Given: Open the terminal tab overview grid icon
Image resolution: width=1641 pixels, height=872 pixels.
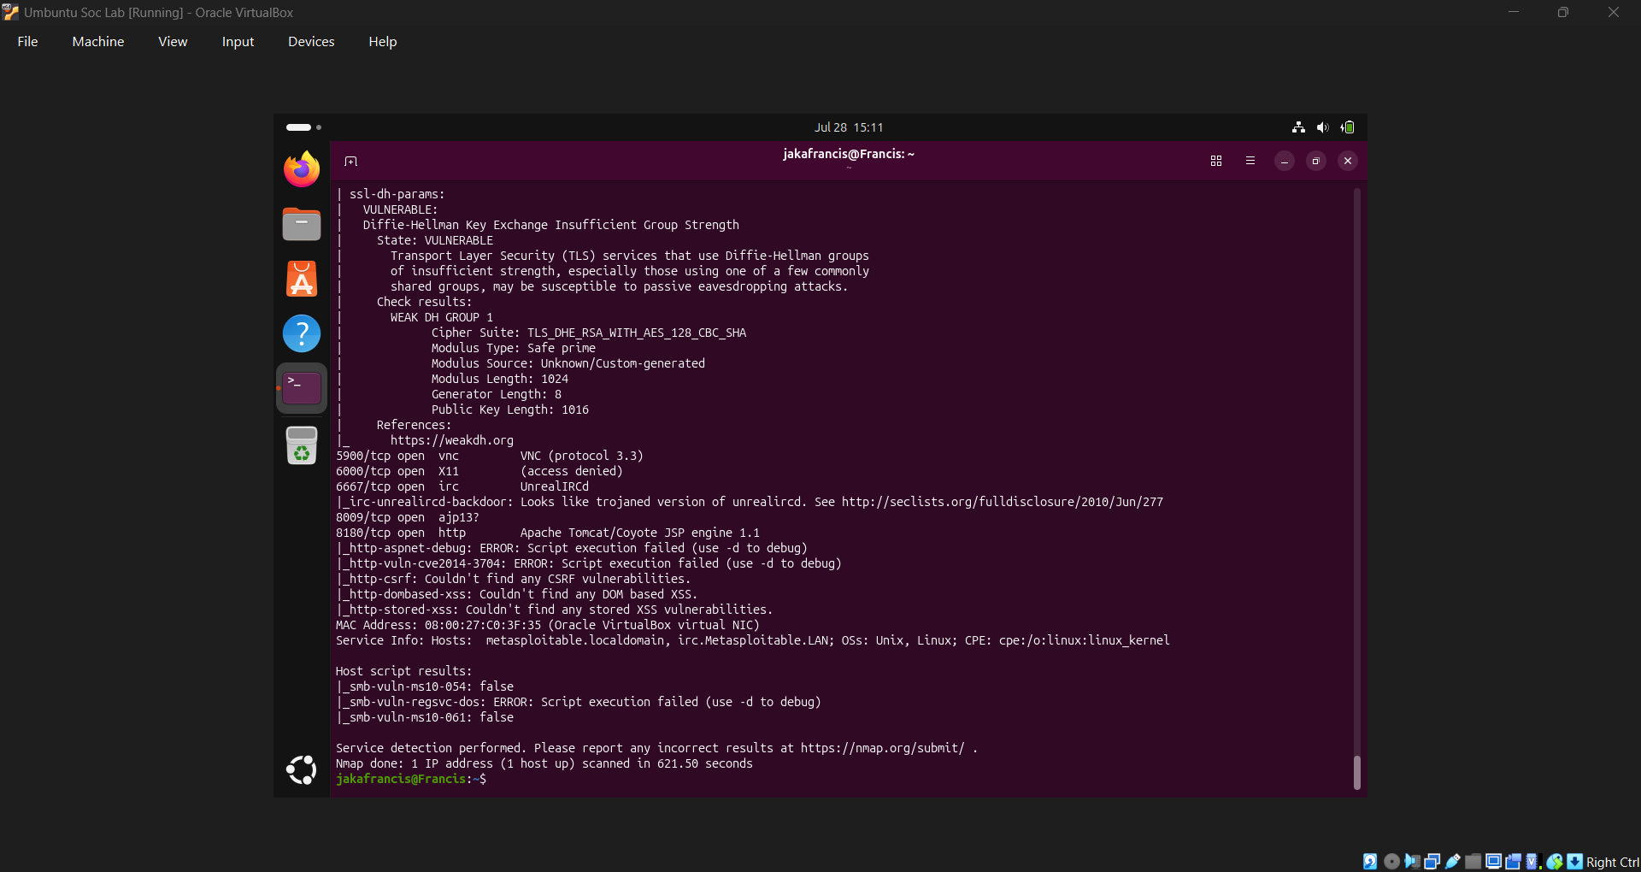Looking at the screenshot, I should click(1216, 161).
